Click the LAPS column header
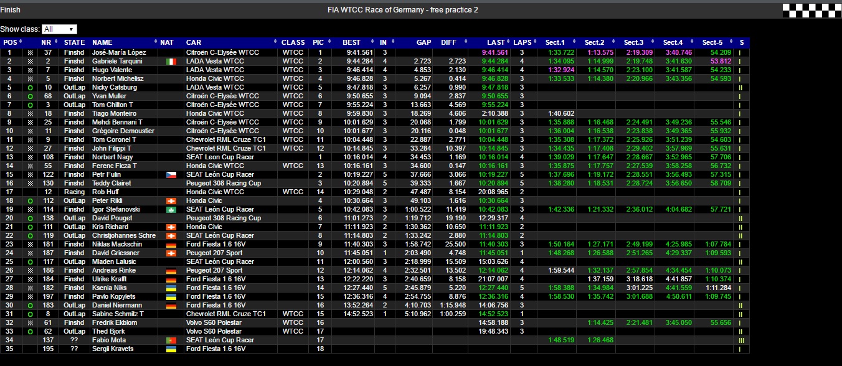Viewport: 842px width, 366px height. tap(524, 42)
